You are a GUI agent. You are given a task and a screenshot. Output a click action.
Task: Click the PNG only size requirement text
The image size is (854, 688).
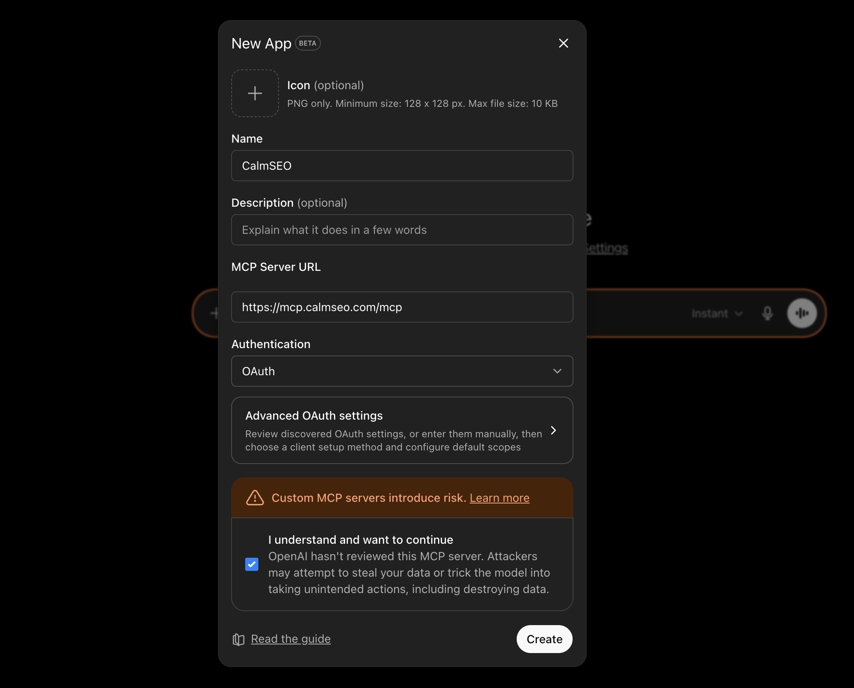point(422,104)
